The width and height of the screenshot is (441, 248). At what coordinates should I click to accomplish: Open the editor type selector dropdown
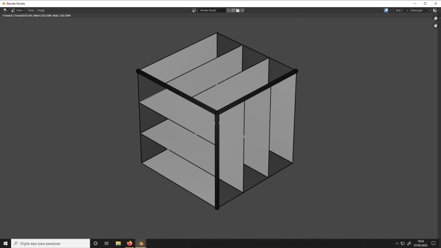pos(6,10)
